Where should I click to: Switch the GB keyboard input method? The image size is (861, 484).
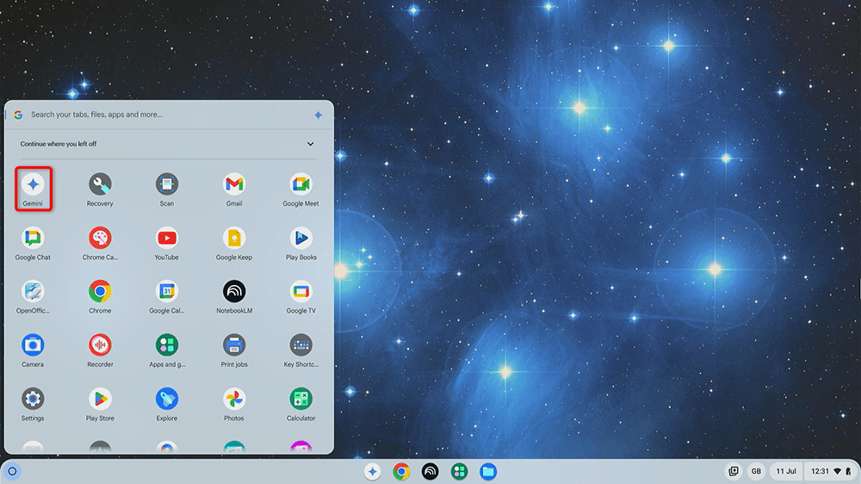point(756,471)
